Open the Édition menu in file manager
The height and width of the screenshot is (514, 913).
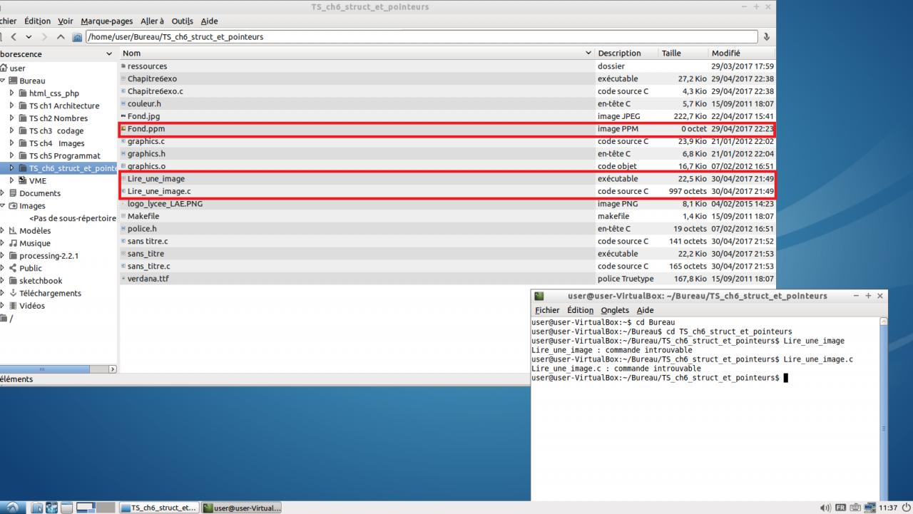(37, 21)
